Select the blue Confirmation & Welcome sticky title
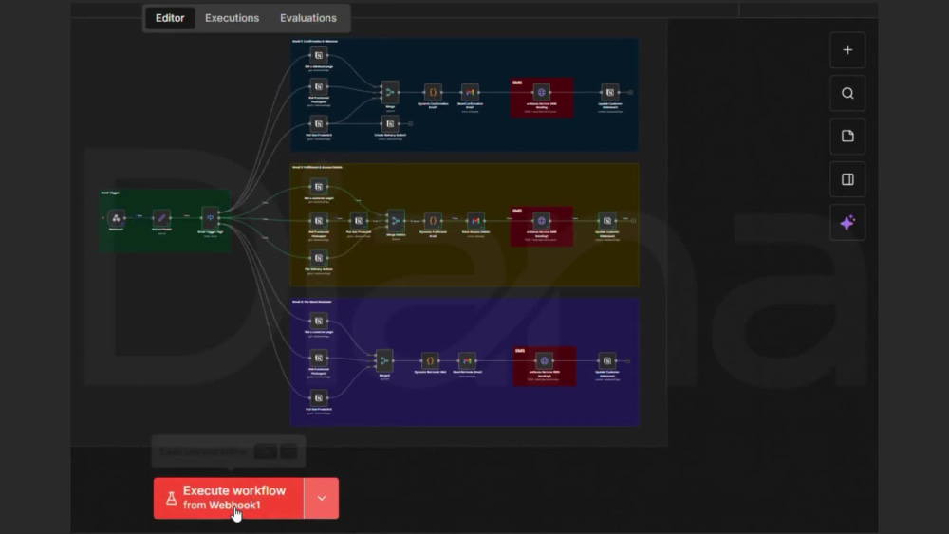 [315, 41]
